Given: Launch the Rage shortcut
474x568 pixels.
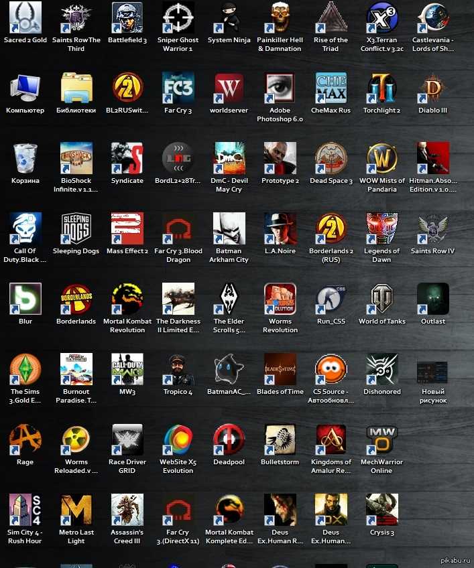Looking at the screenshot, I should (25, 439).
